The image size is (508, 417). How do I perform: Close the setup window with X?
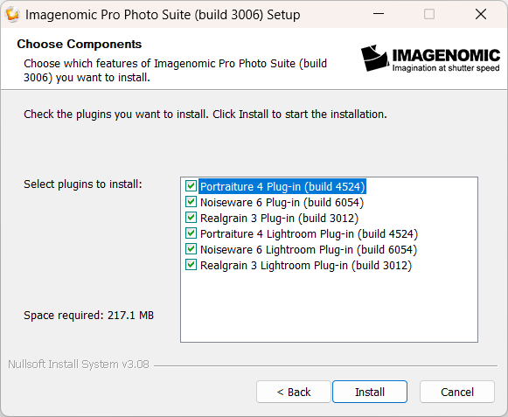[x=481, y=14]
